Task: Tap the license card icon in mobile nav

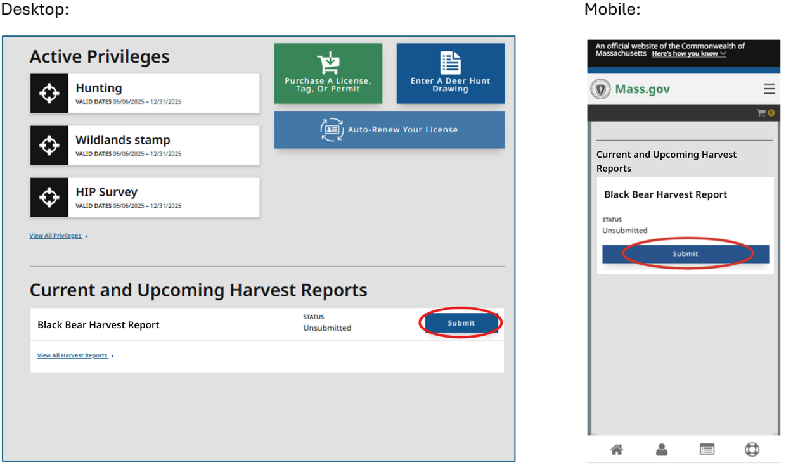Action: click(707, 450)
